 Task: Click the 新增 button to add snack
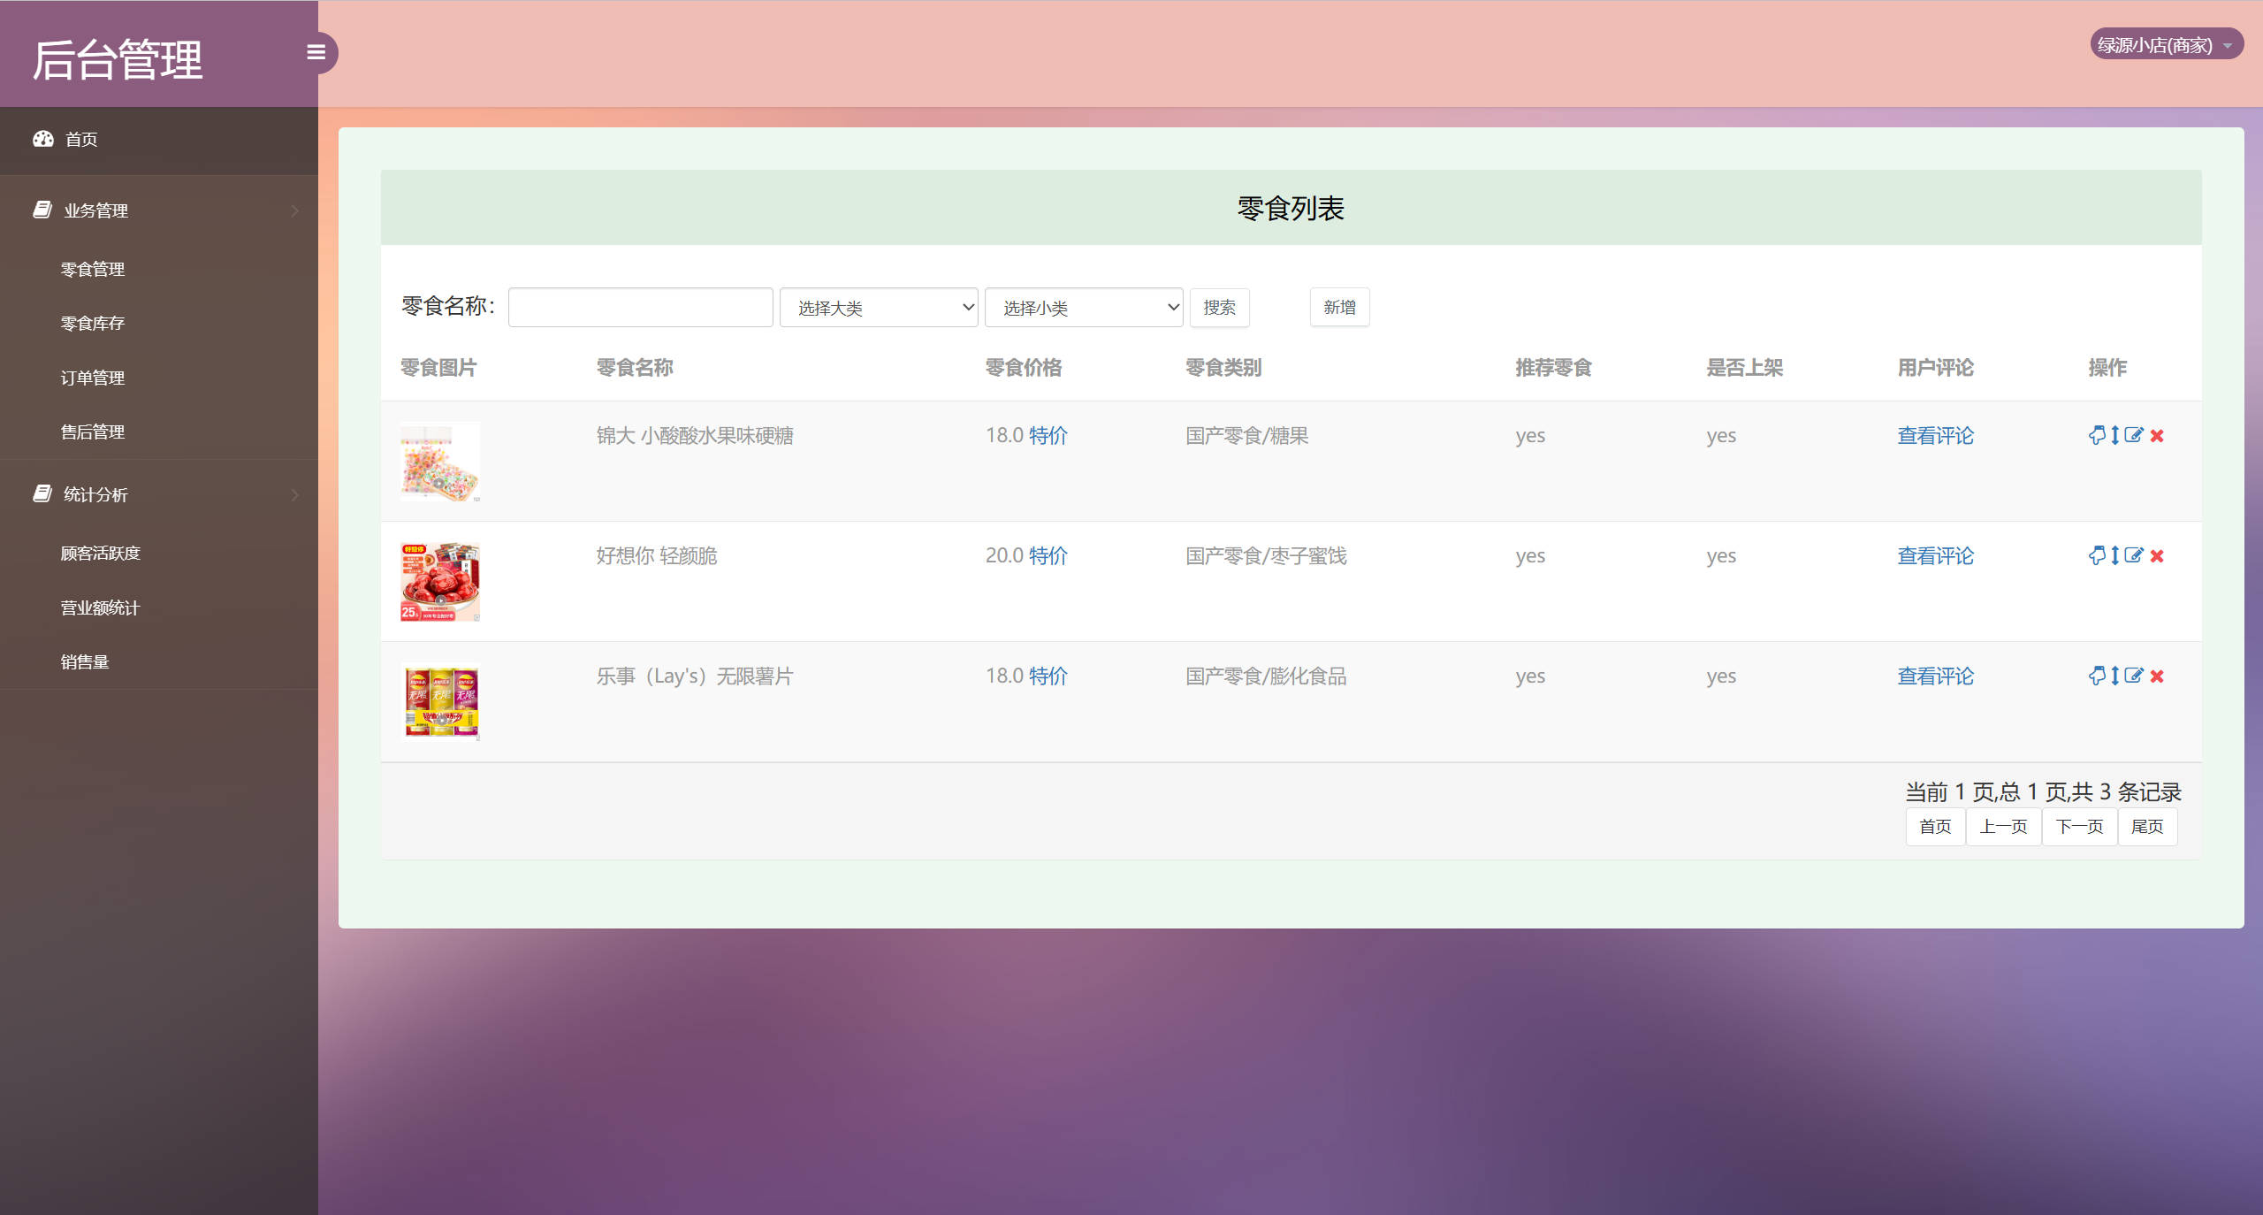1339,307
